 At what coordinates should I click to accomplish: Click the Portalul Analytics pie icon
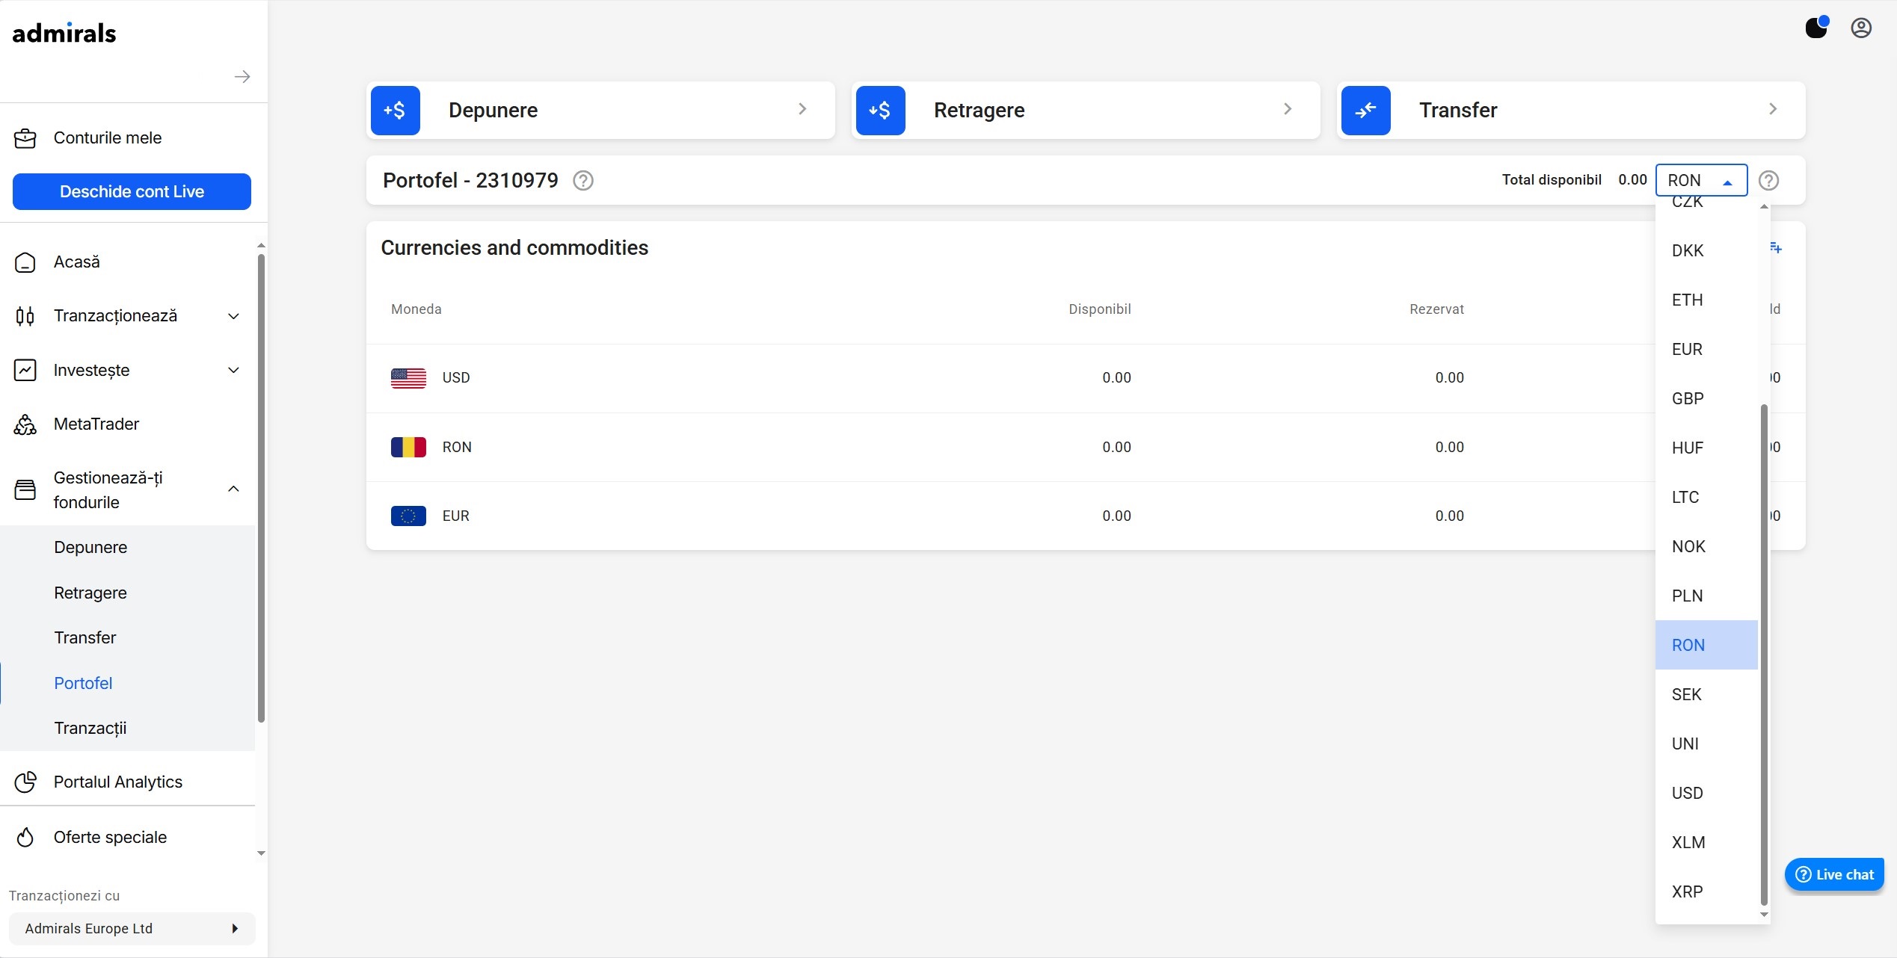25,782
